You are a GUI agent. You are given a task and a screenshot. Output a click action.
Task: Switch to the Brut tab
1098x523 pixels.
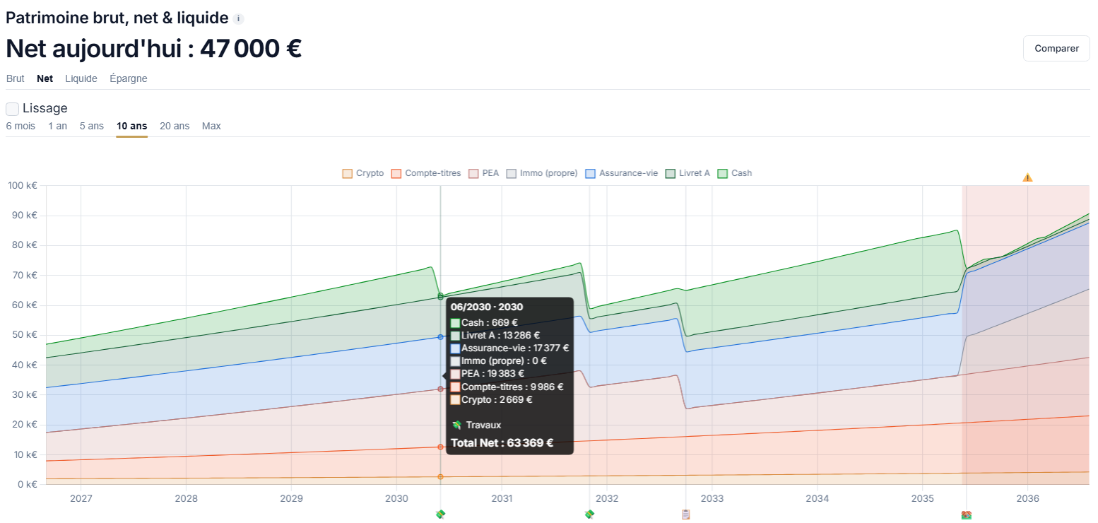click(x=15, y=78)
